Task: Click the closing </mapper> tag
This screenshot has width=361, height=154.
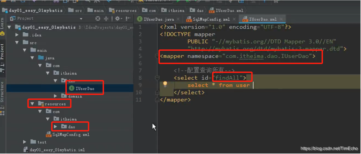Action: point(176,100)
